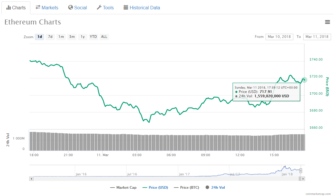Select the 1m zoom range
This screenshot has height=196, width=336.
(61, 37)
